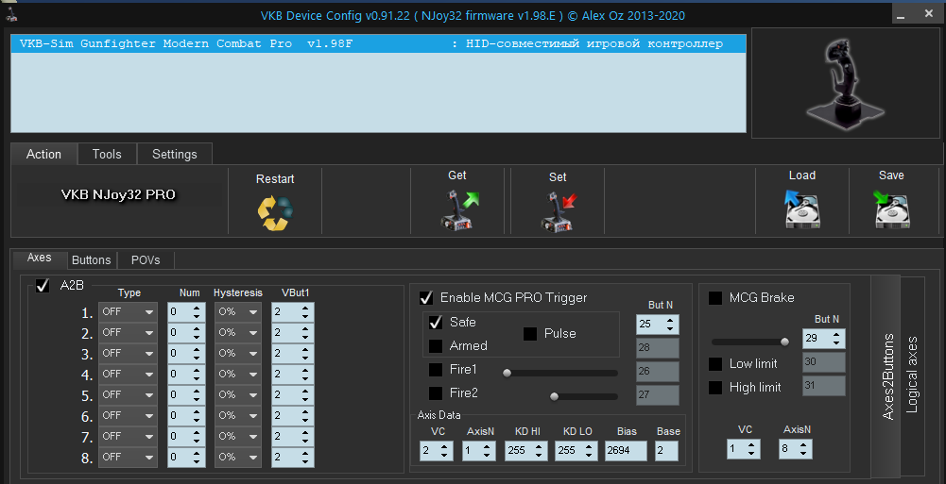Click the Fire1 threshold slider handle
This screenshot has width=946, height=484.
coord(507,374)
